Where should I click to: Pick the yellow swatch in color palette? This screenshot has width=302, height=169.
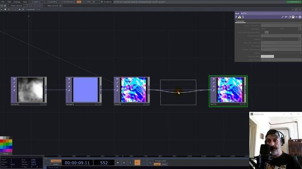click(10, 141)
